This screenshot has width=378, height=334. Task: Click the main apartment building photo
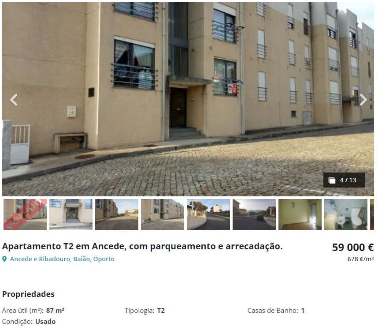point(188,99)
